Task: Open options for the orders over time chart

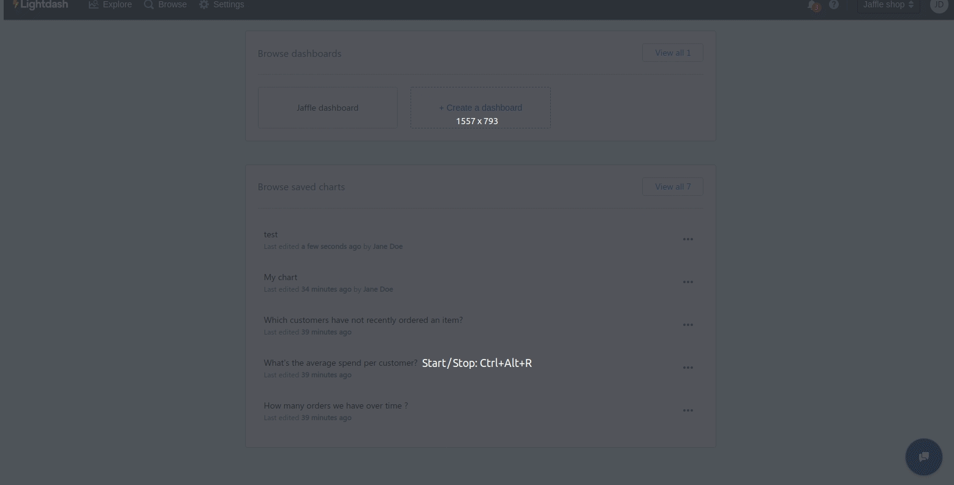Action: (x=687, y=410)
